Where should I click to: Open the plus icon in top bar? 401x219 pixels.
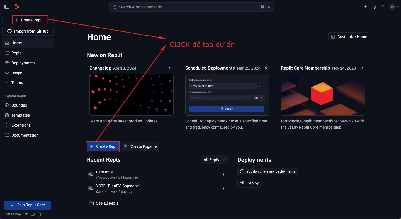tap(365, 7)
